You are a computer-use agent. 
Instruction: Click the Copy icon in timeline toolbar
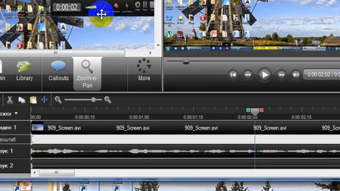click(21, 100)
